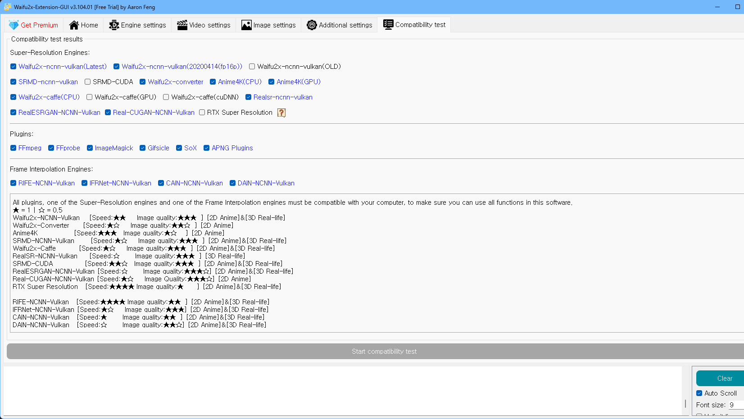744x419 pixels.
Task: Toggle RIFE-NCNN-Vulkan checkbox
Action: click(13, 183)
